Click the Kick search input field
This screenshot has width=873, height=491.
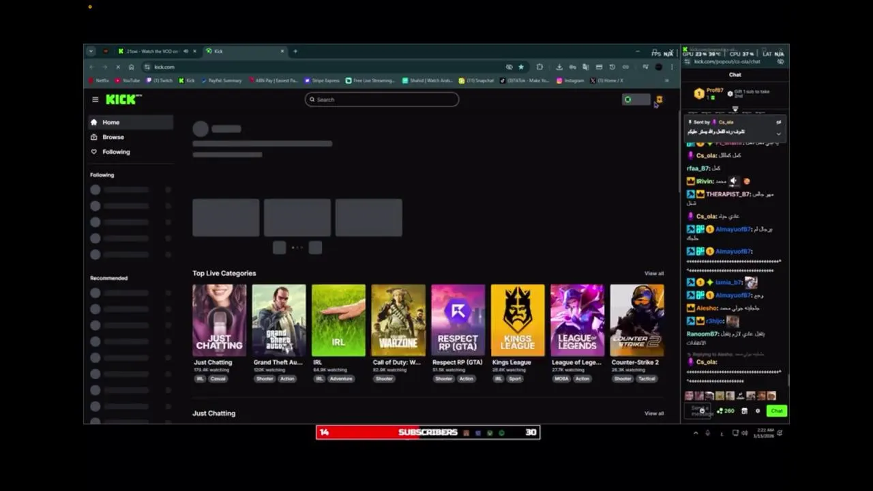(x=382, y=100)
